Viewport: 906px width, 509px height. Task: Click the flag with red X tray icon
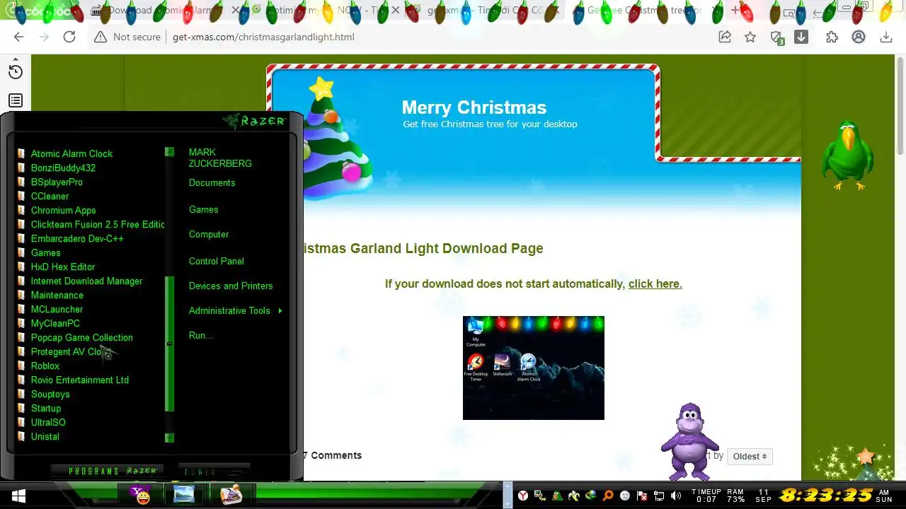tap(642, 496)
